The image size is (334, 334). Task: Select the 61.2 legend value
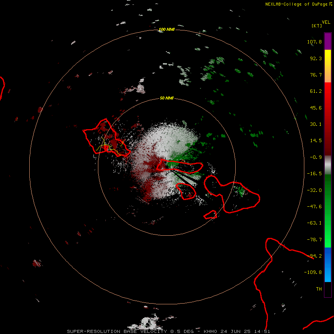tap(316, 91)
